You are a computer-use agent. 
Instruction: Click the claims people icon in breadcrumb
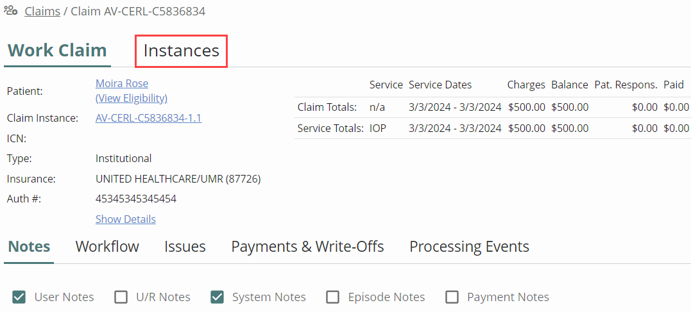[x=10, y=11]
